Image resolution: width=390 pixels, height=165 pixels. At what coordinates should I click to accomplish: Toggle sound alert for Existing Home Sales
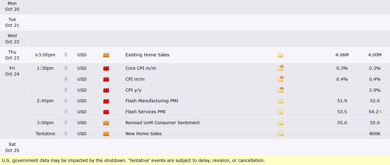(66, 55)
